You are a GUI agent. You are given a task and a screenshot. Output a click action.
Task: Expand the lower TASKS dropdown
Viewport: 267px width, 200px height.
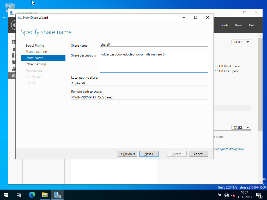click(x=241, y=127)
